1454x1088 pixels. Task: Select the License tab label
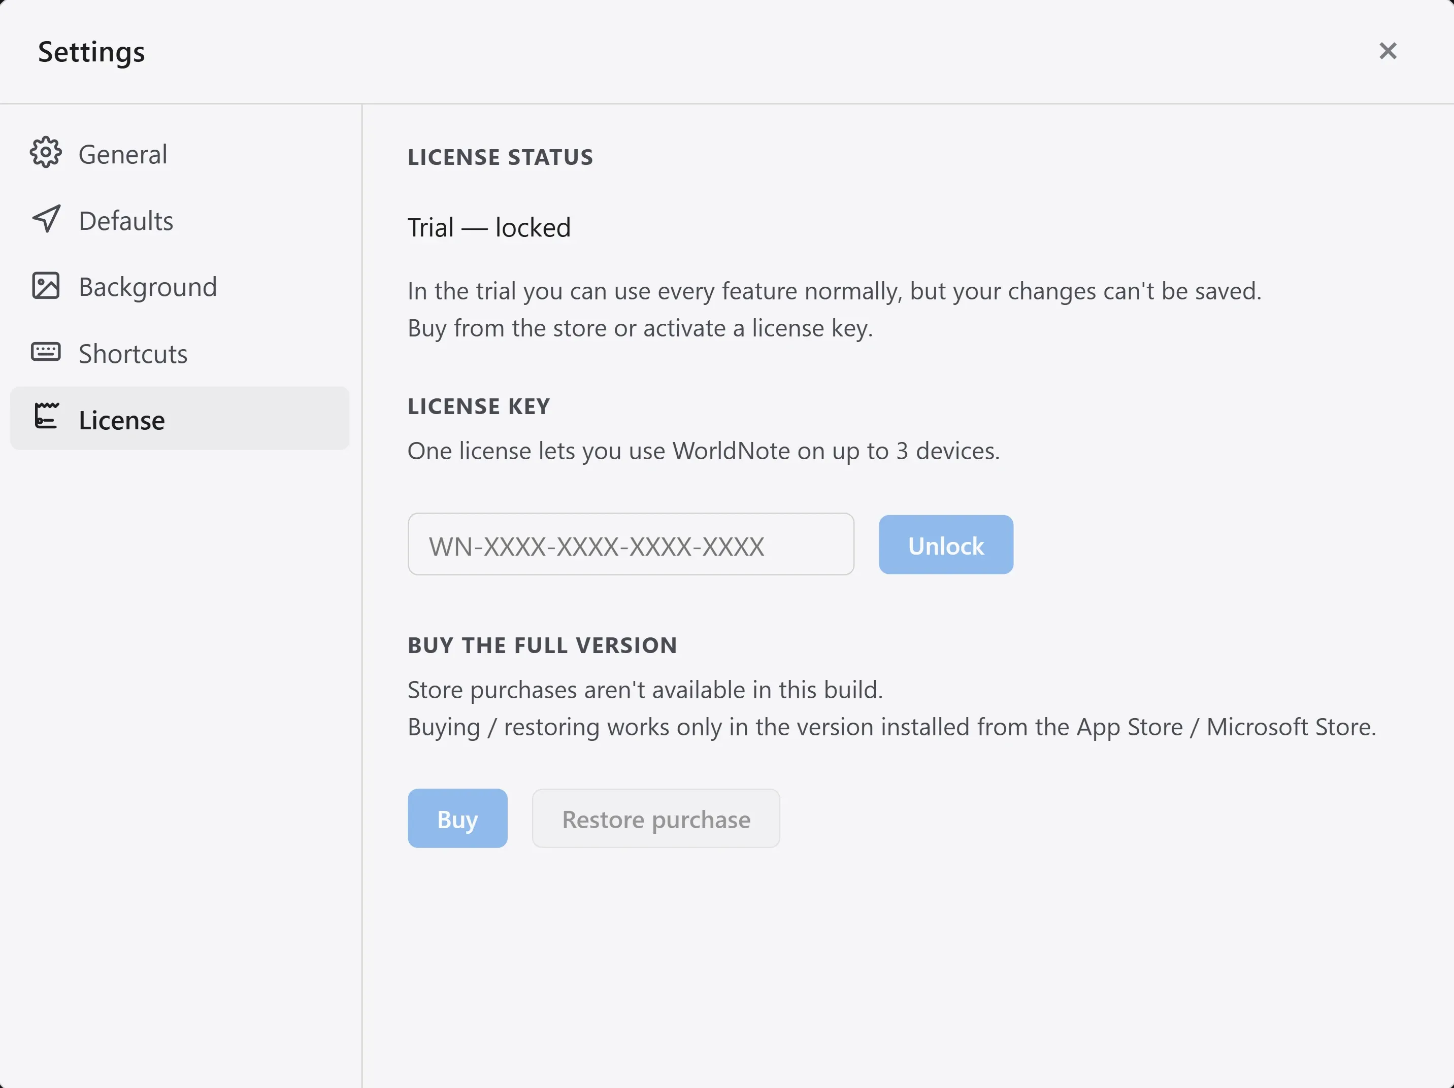tap(122, 420)
